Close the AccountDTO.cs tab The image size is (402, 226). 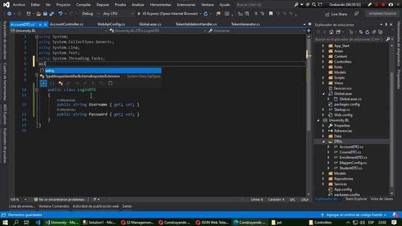click(x=45, y=24)
